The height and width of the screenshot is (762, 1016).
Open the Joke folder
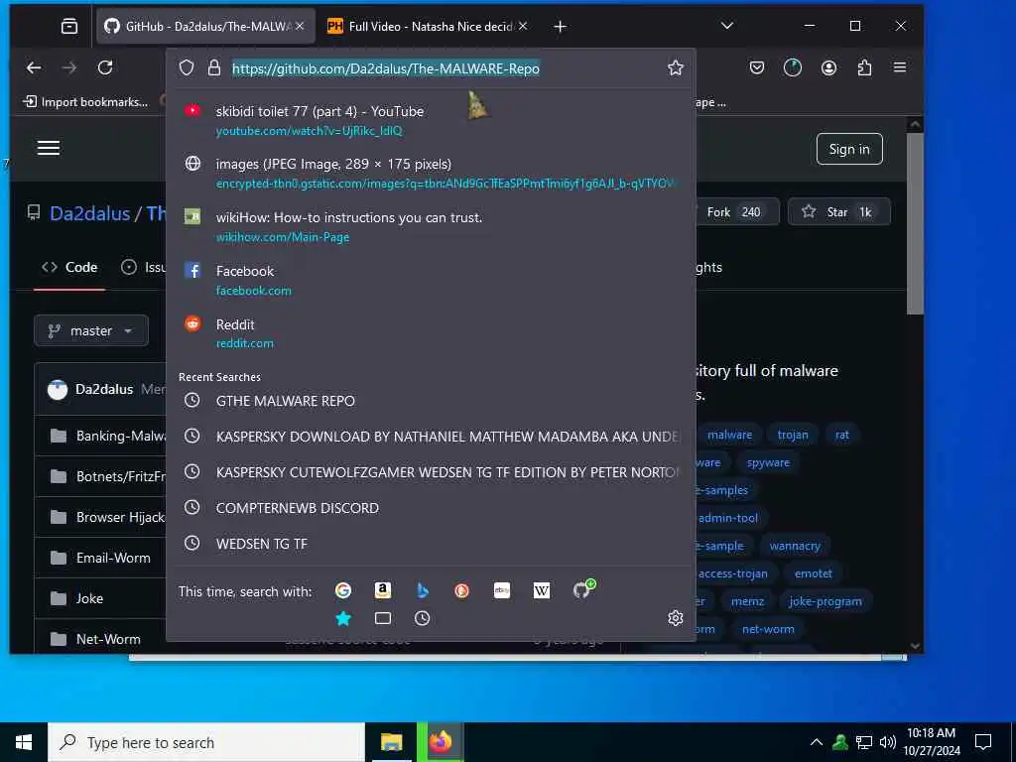coord(89,598)
